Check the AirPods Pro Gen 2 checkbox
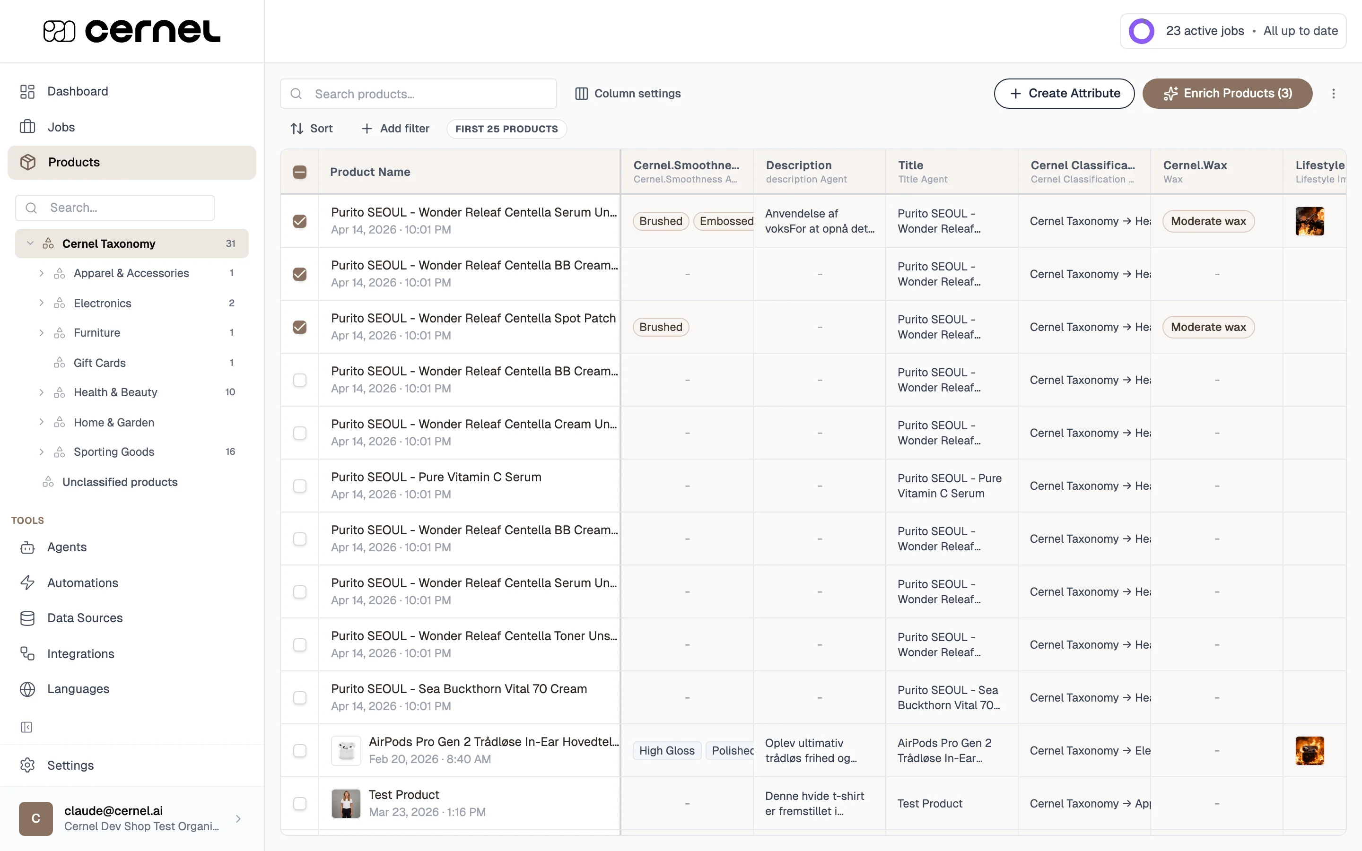Viewport: 1362px width, 851px height. coord(300,750)
